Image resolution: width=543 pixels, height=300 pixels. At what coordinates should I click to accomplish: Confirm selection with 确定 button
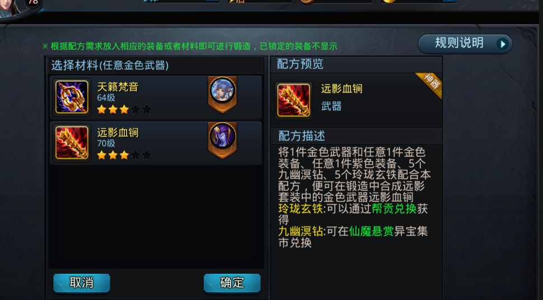(232, 283)
